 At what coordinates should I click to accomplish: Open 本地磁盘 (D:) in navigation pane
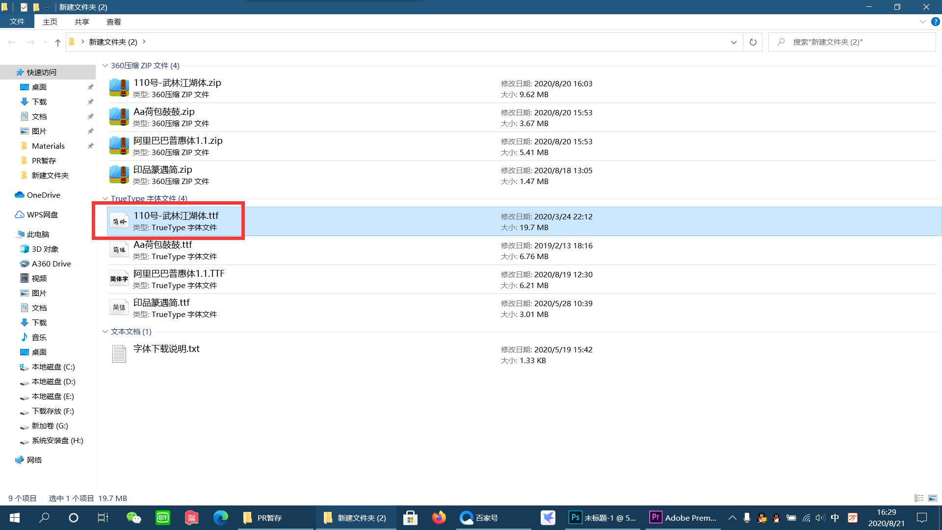53,381
